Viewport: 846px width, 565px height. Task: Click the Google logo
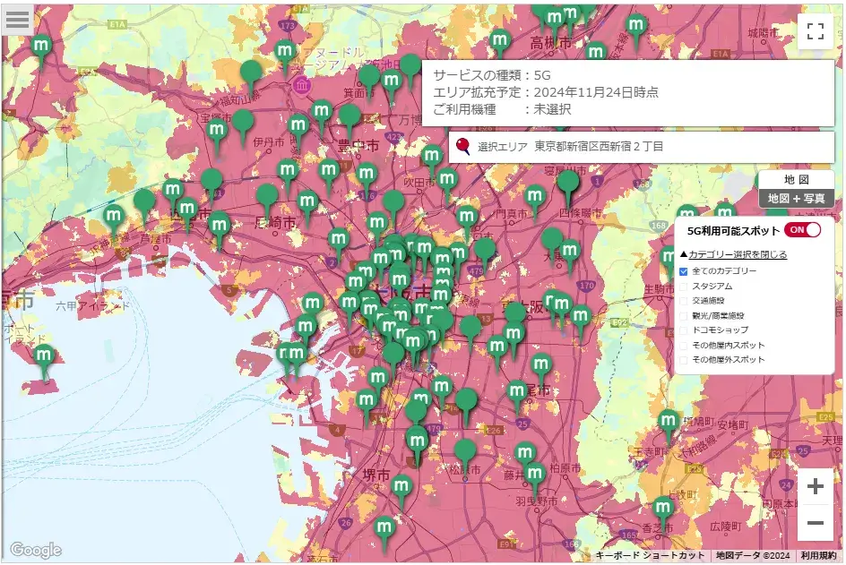(x=36, y=550)
